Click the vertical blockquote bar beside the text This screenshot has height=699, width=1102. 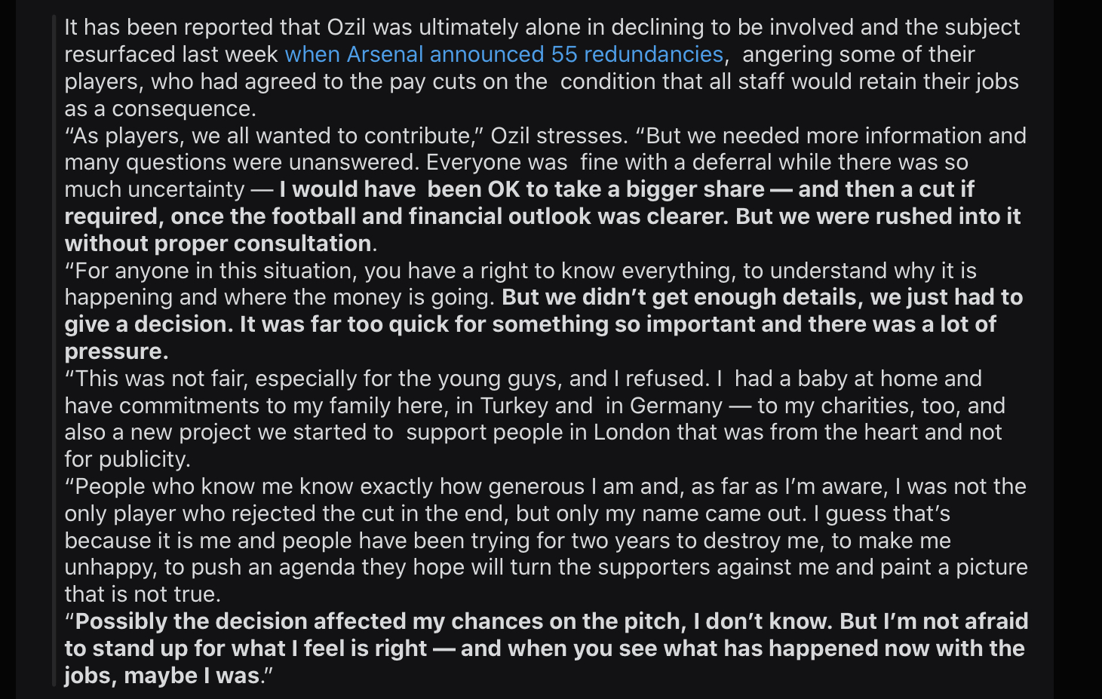pyautogui.click(x=54, y=351)
